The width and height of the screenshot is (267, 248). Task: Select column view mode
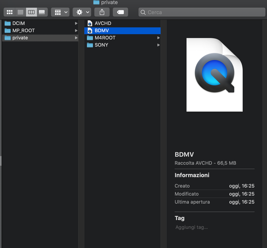coord(31,12)
